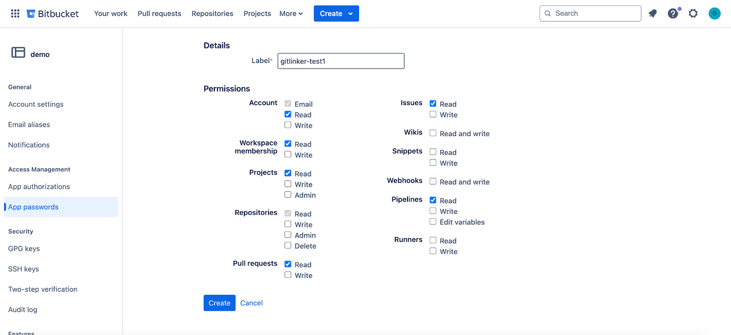Go to SSH keys in sidebar
The height and width of the screenshot is (335, 731).
pos(24,269)
